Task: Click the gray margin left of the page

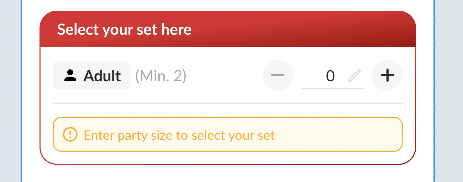Action: 10,91
